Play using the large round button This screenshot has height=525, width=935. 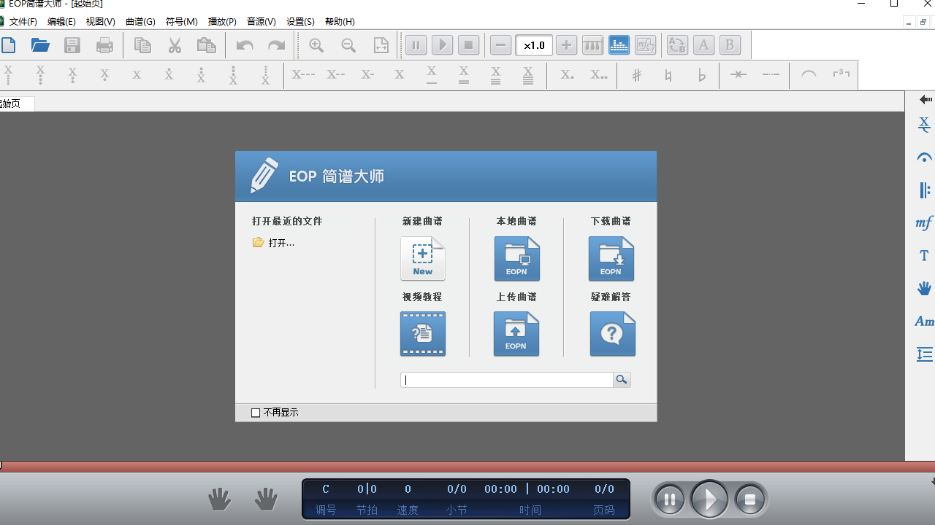(709, 499)
